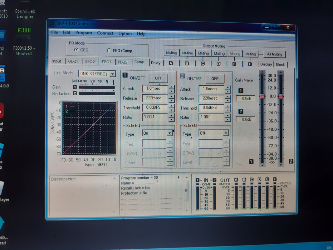This screenshot has height=250, width=333.
Task: Click the channel 1 gain fader handle
Action: click(262, 96)
